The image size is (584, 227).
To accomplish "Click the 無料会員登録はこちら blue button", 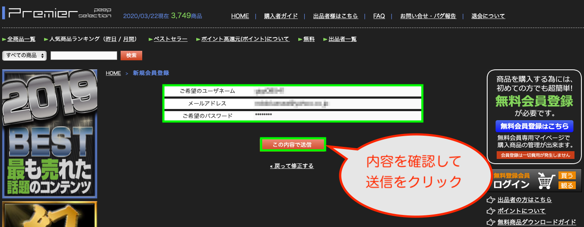I will (534, 126).
